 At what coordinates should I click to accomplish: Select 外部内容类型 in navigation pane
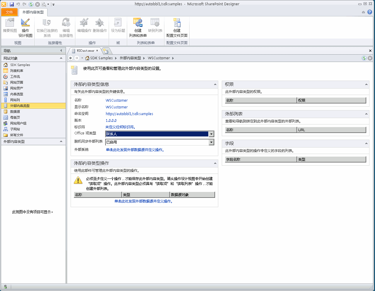click(x=33, y=106)
